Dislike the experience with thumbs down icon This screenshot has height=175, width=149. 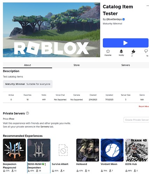(146, 51)
